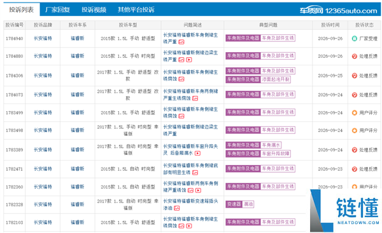This screenshot has width=382, height=233.
Task: Open complaint link 长安福特福睿斯车窗升降失灵 后备厢漏水
Action: (190, 150)
